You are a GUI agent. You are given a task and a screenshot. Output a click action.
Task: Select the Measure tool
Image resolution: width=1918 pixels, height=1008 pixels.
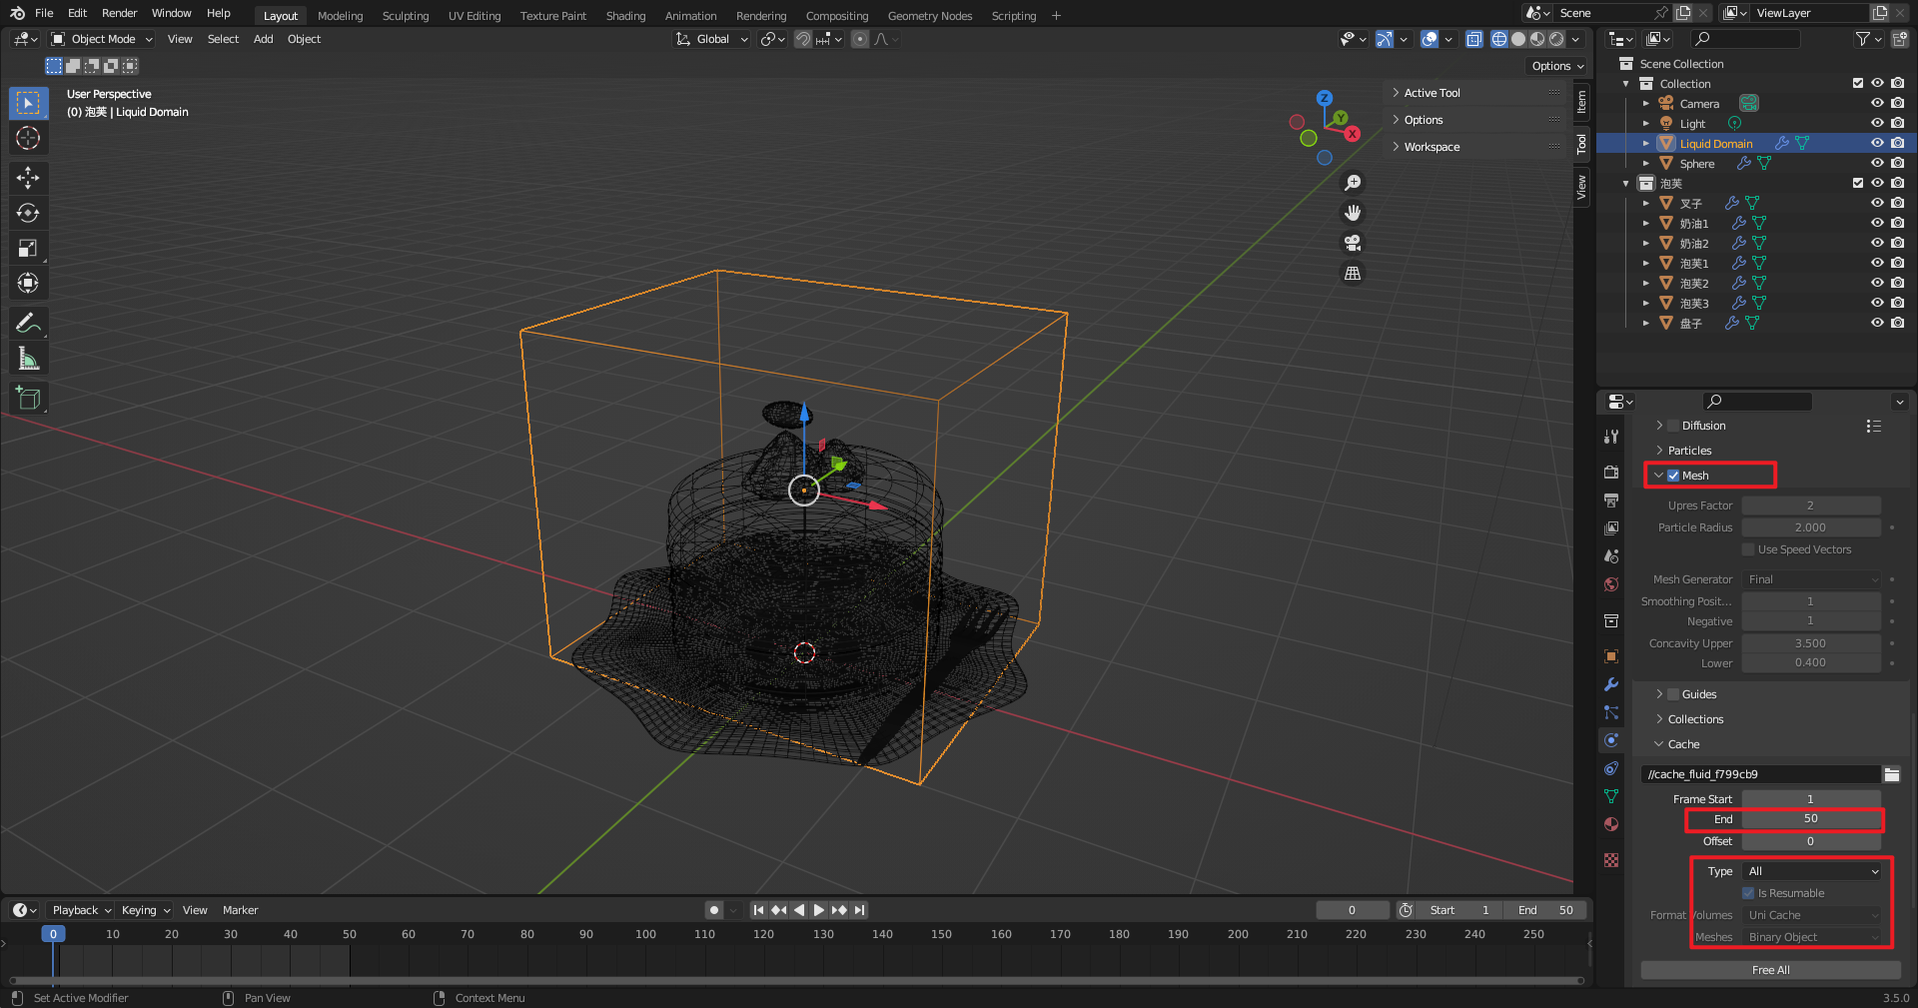(28, 358)
